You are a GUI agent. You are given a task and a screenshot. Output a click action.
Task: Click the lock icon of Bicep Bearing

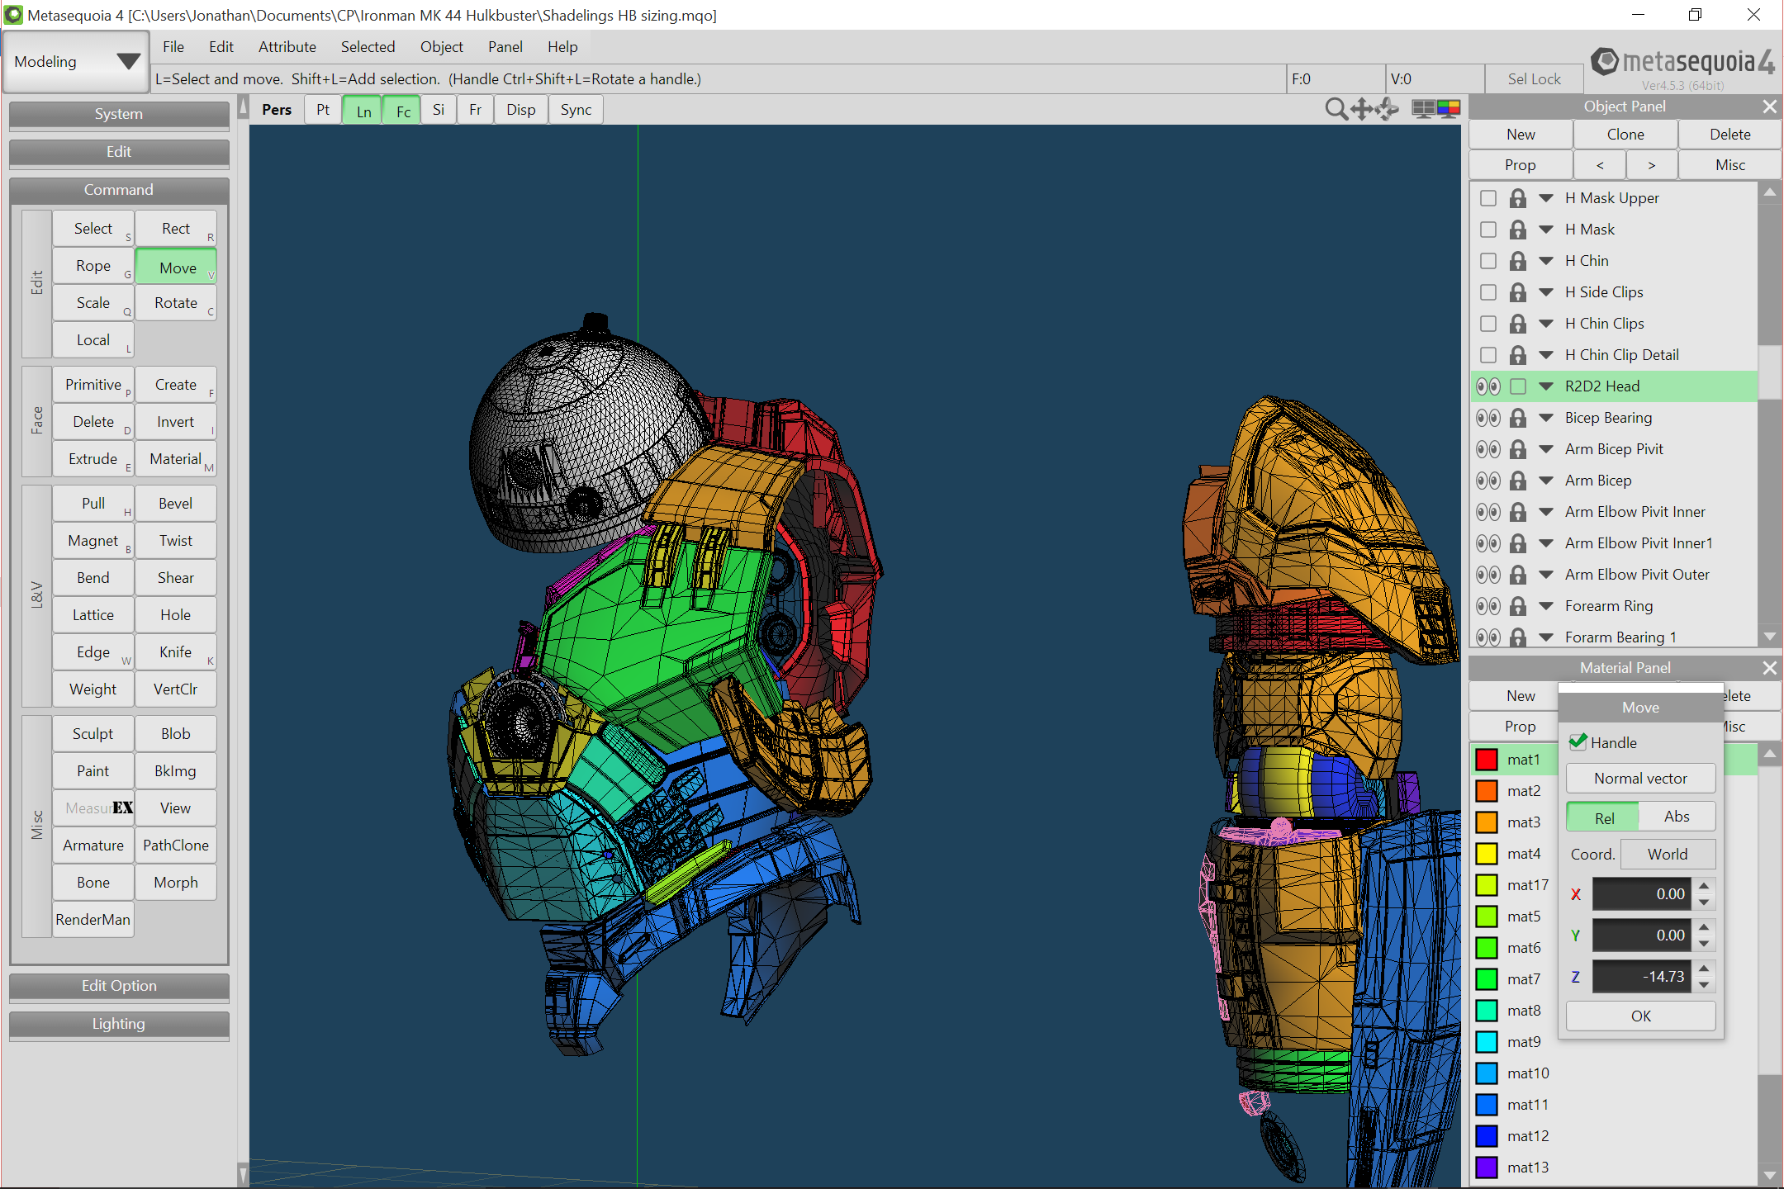tap(1518, 418)
